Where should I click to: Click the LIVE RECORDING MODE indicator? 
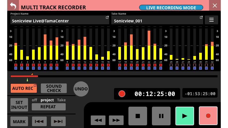(171, 8)
